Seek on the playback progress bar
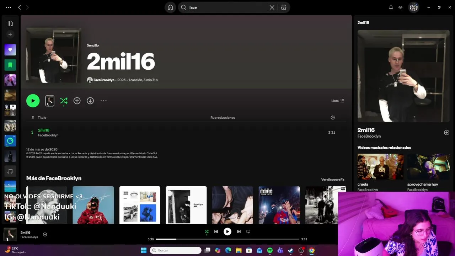 coord(227,239)
